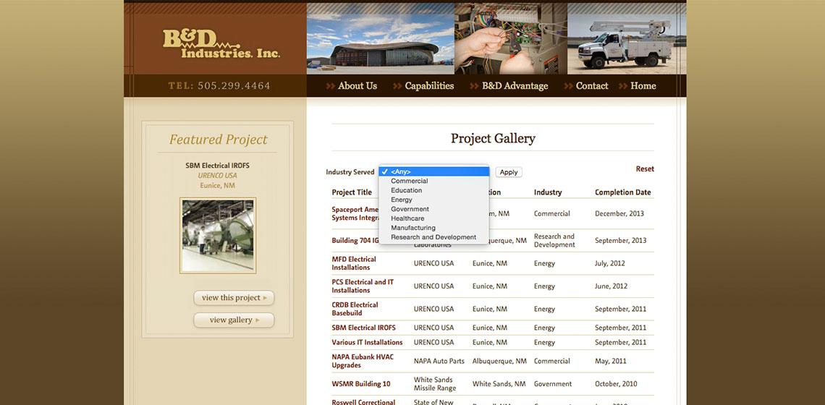Click the electrician wiring header photo
The image size is (825, 405).
pyautogui.click(x=511, y=38)
